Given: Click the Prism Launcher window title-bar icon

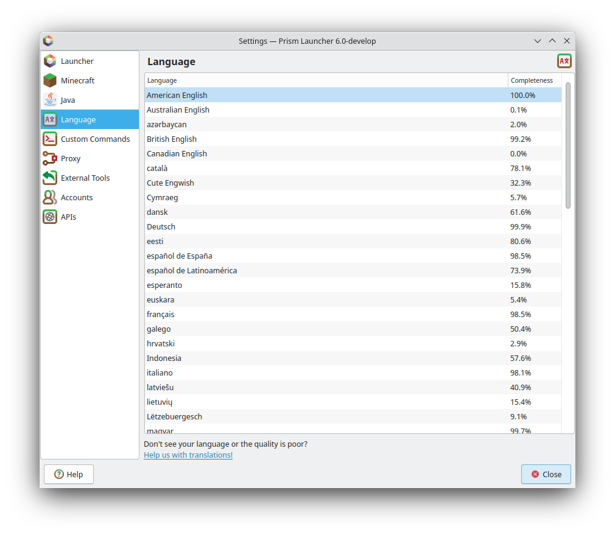Looking at the screenshot, I should tap(48, 41).
